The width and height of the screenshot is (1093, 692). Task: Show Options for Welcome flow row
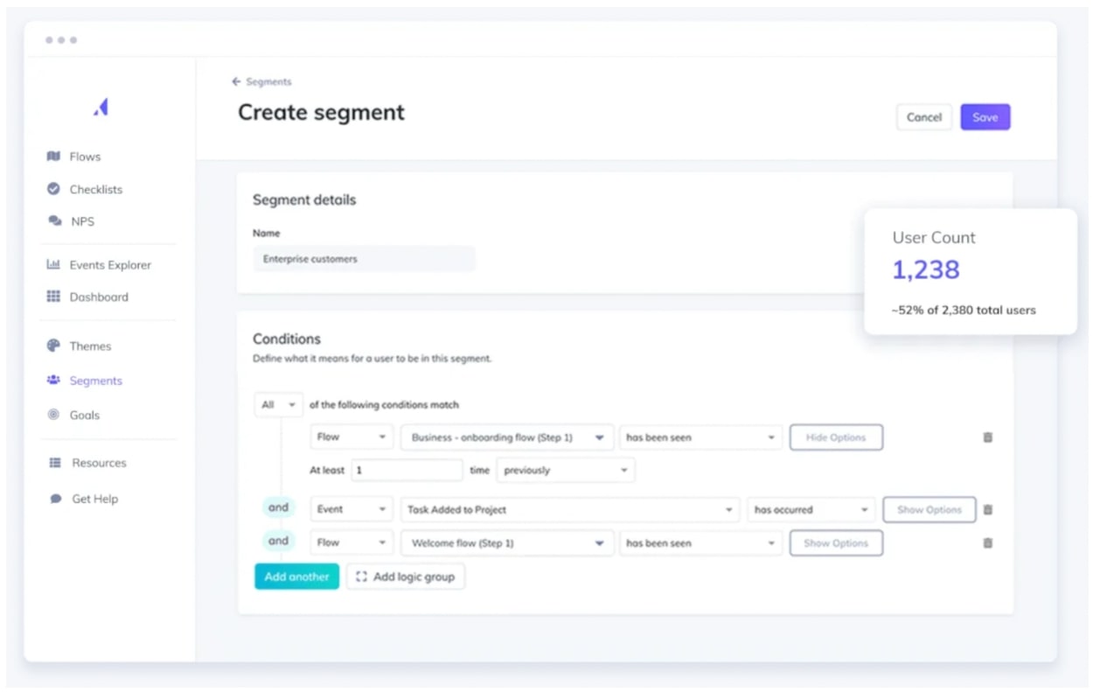[836, 543]
